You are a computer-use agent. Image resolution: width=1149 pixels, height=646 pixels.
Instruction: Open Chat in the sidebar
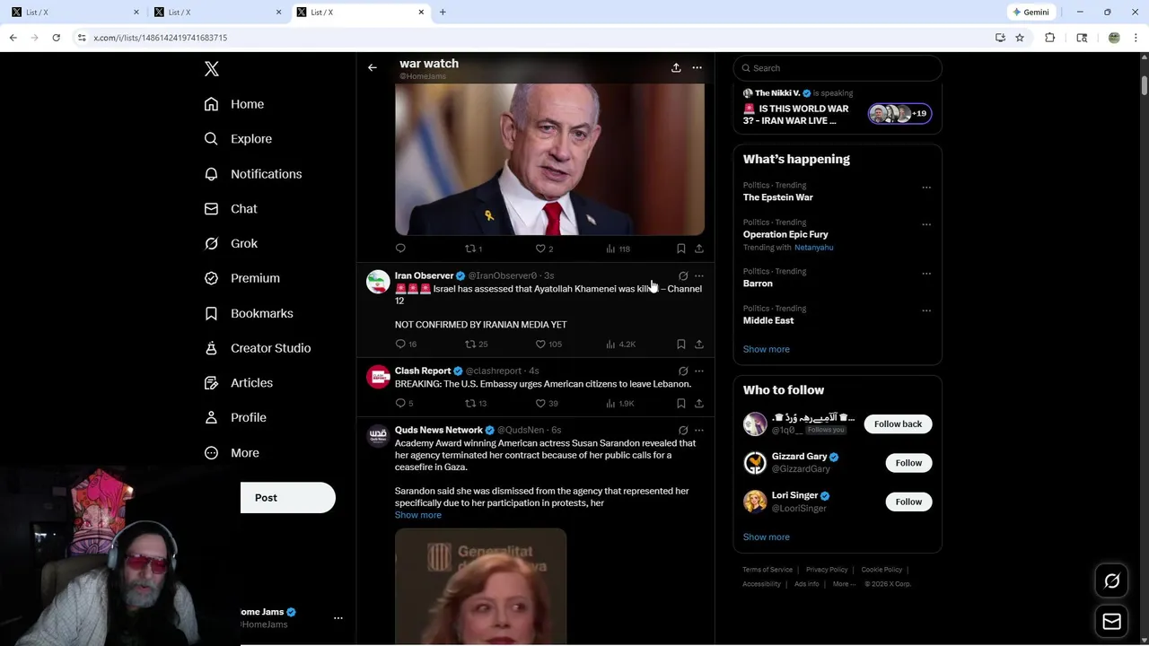[x=231, y=209]
